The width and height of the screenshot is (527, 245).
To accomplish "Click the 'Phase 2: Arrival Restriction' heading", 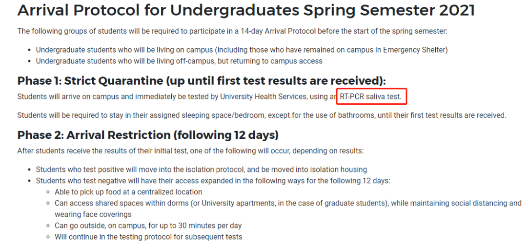I will point(148,135).
